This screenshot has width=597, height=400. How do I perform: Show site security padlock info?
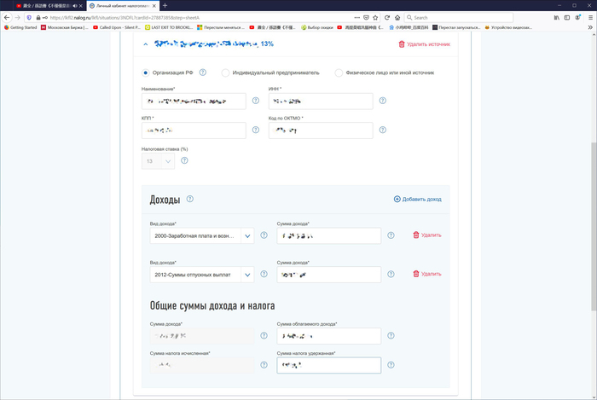point(38,18)
